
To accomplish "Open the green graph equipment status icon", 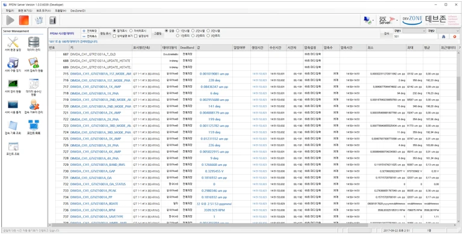I will pyautogui.click(x=13, y=84).
